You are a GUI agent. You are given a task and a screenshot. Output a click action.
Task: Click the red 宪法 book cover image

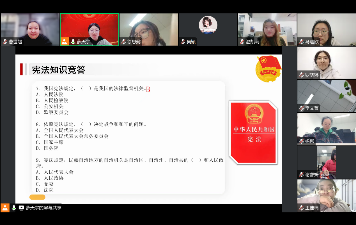[254, 132]
